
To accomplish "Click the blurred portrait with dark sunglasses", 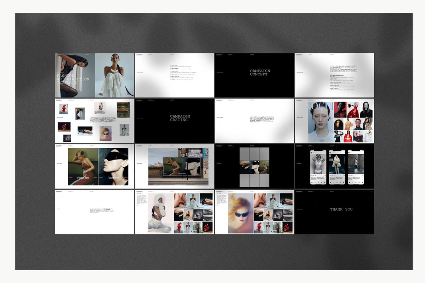I will (241, 213).
